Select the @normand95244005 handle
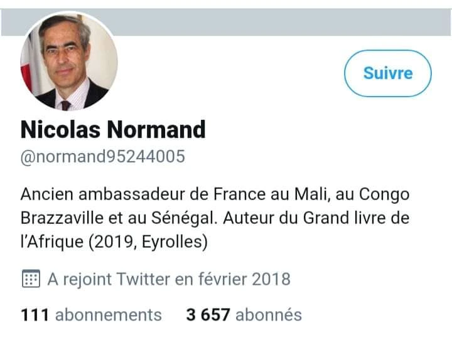The height and width of the screenshot is (340, 452). [x=103, y=156]
